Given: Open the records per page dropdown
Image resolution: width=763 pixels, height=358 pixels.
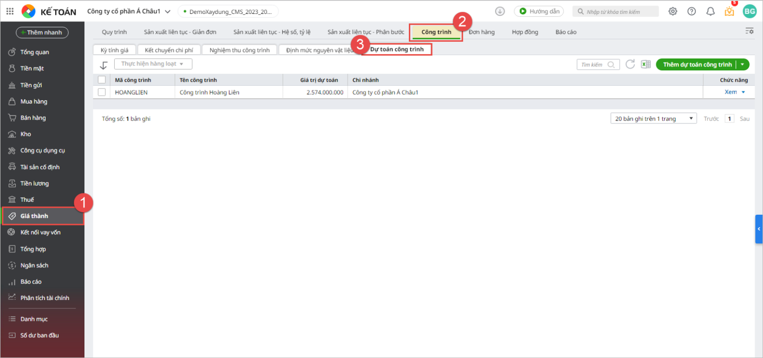Looking at the screenshot, I should point(653,119).
